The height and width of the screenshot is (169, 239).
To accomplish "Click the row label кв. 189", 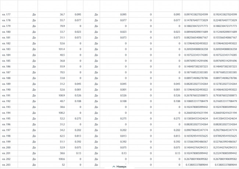I will (6, 84).
